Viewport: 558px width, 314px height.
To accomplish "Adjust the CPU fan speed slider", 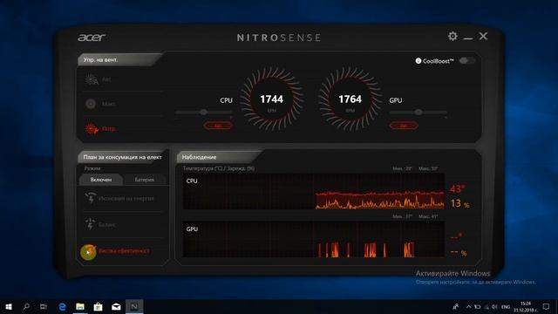I will (203, 113).
